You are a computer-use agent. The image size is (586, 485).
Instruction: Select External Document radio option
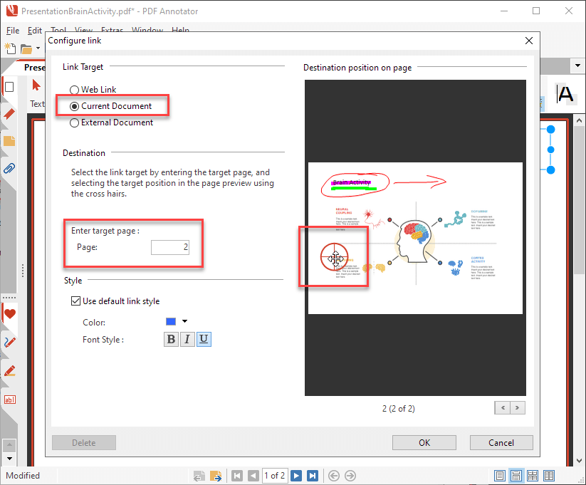click(x=74, y=122)
